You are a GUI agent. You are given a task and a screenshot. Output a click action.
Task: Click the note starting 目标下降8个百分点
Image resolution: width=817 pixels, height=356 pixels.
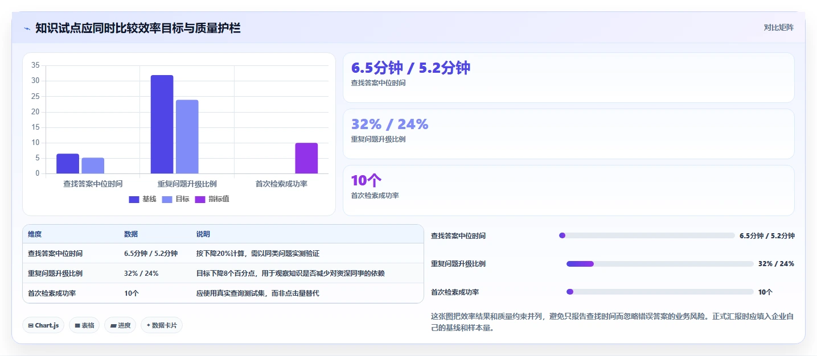click(x=290, y=274)
